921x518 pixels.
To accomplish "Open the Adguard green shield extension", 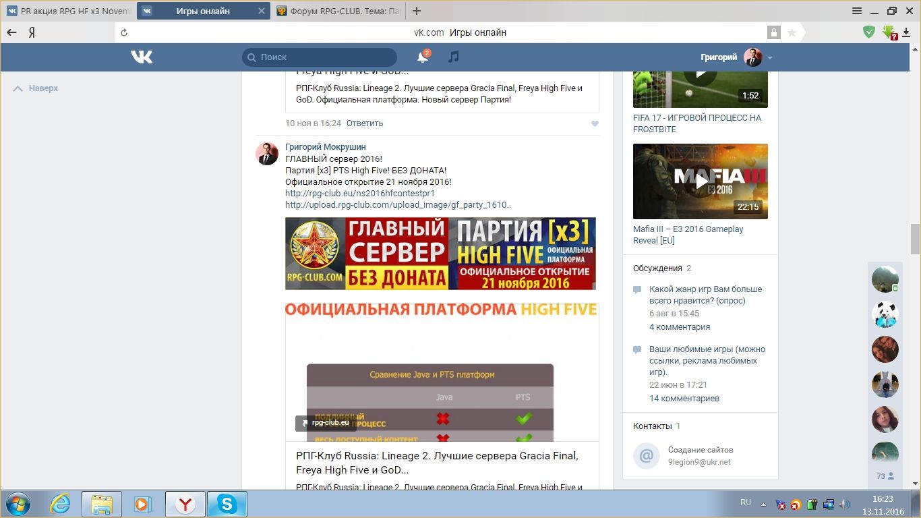I will tap(869, 32).
